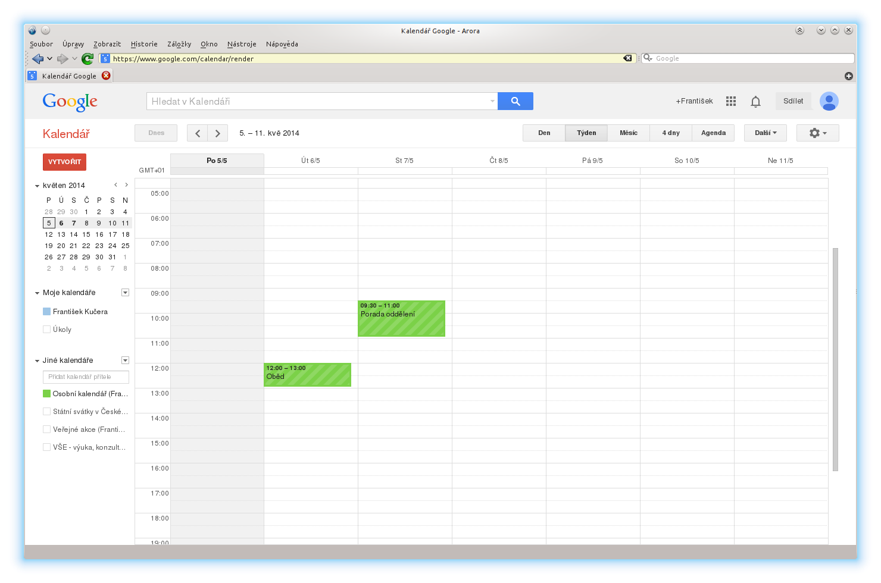Open the Google apps grid
Viewport: 881px width, 583px height.
point(731,101)
